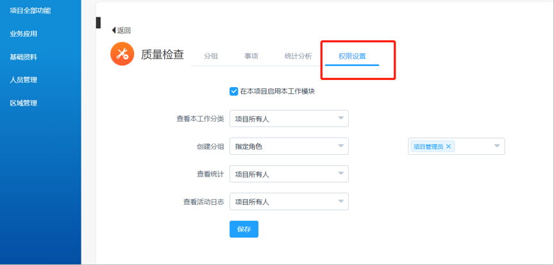Open the 查看本工作分类 dropdown
This screenshot has height=265, width=554.
point(289,118)
